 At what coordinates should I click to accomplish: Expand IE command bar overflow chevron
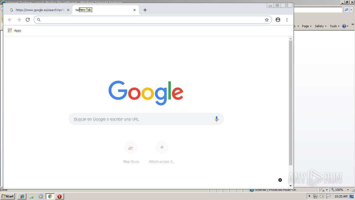[x=353, y=25]
